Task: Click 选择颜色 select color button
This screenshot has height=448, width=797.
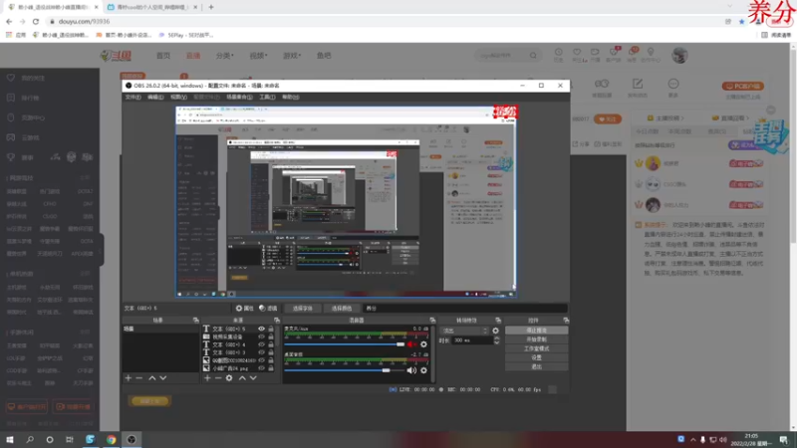Action: coord(341,309)
